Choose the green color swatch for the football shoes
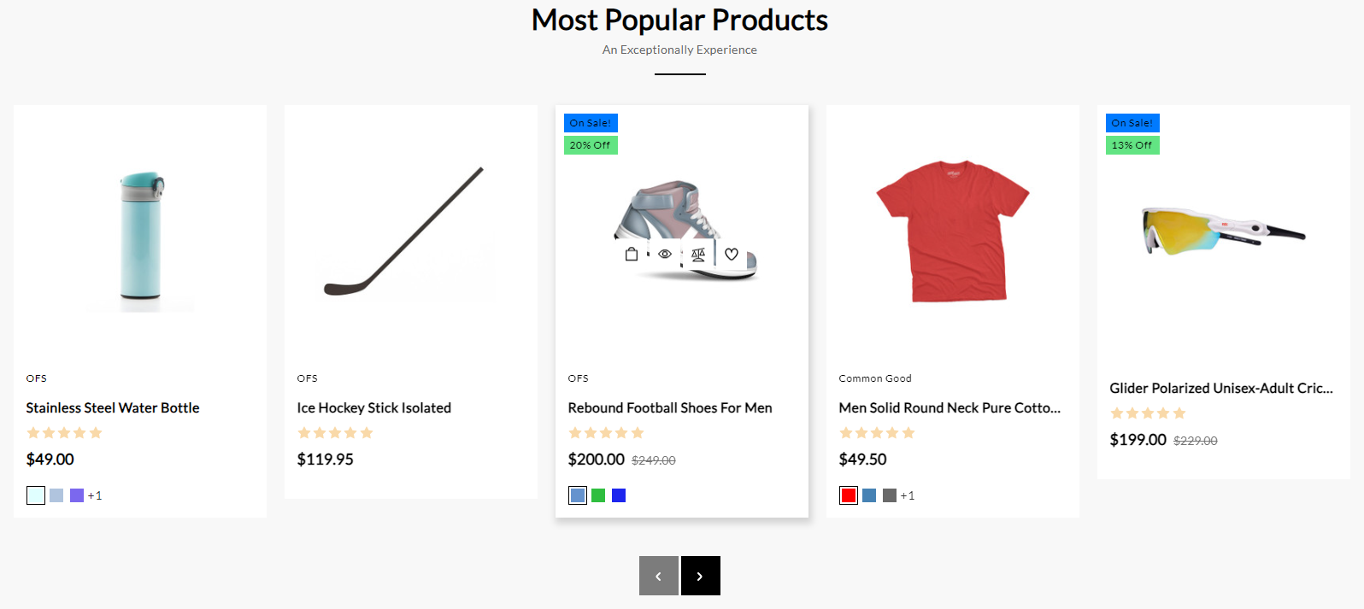 [x=598, y=495]
